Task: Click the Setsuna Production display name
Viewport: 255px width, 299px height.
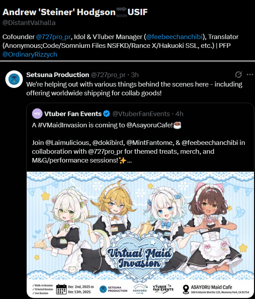Action: pyautogui.click(x=58, y=75)
